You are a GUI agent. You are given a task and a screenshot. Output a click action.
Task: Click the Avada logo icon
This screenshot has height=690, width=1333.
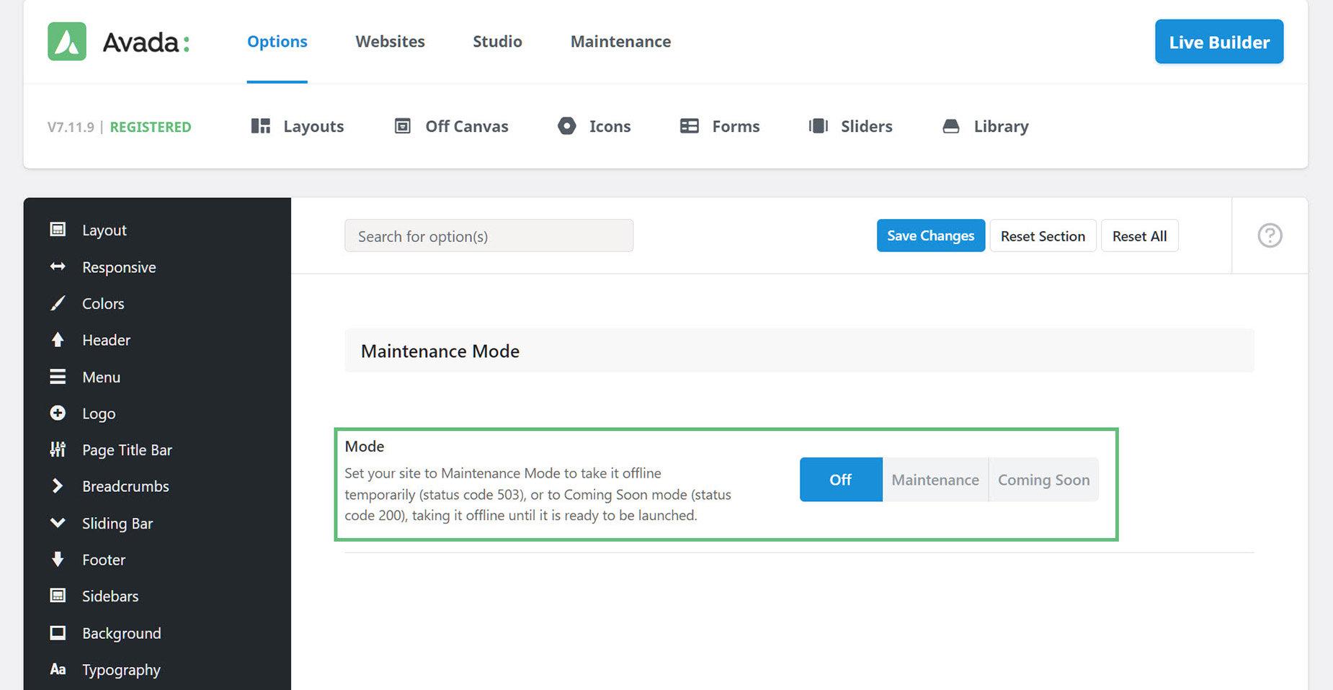[67, 42]
